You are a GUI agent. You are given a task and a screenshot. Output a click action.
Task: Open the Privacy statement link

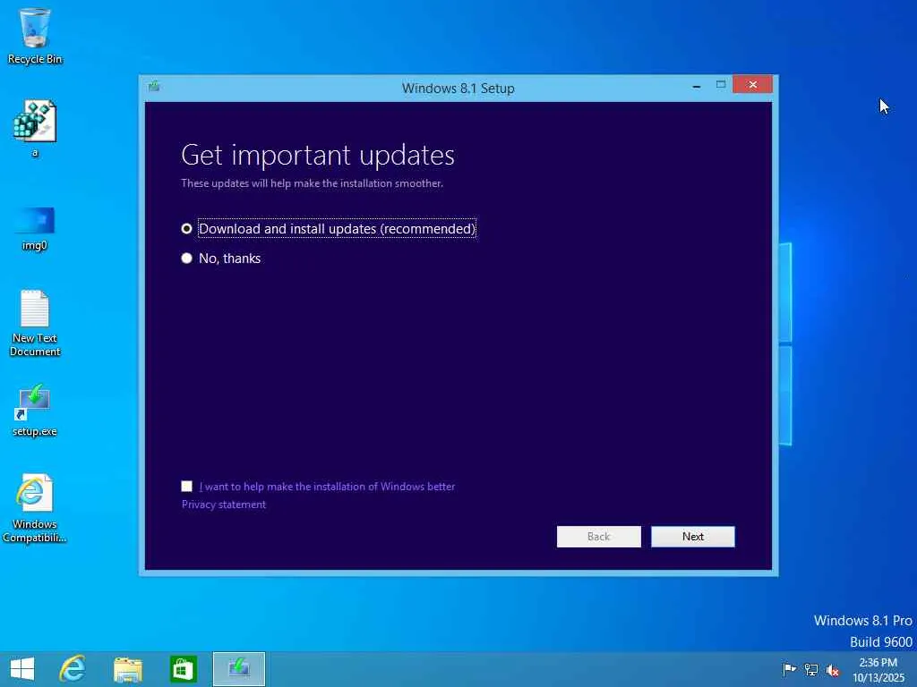pyautogui.click(x=223, y=505)
